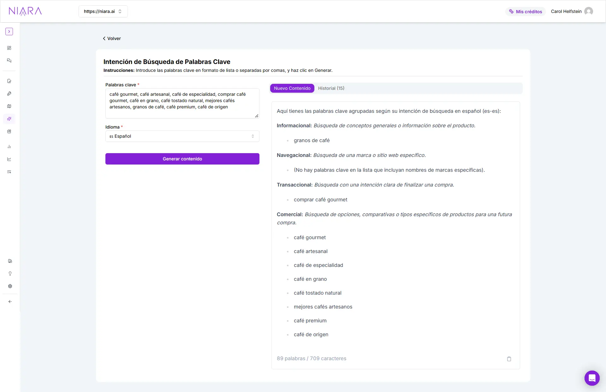
Task: Click the 'Transaccional:' heading in results
Action: [294, 185]
